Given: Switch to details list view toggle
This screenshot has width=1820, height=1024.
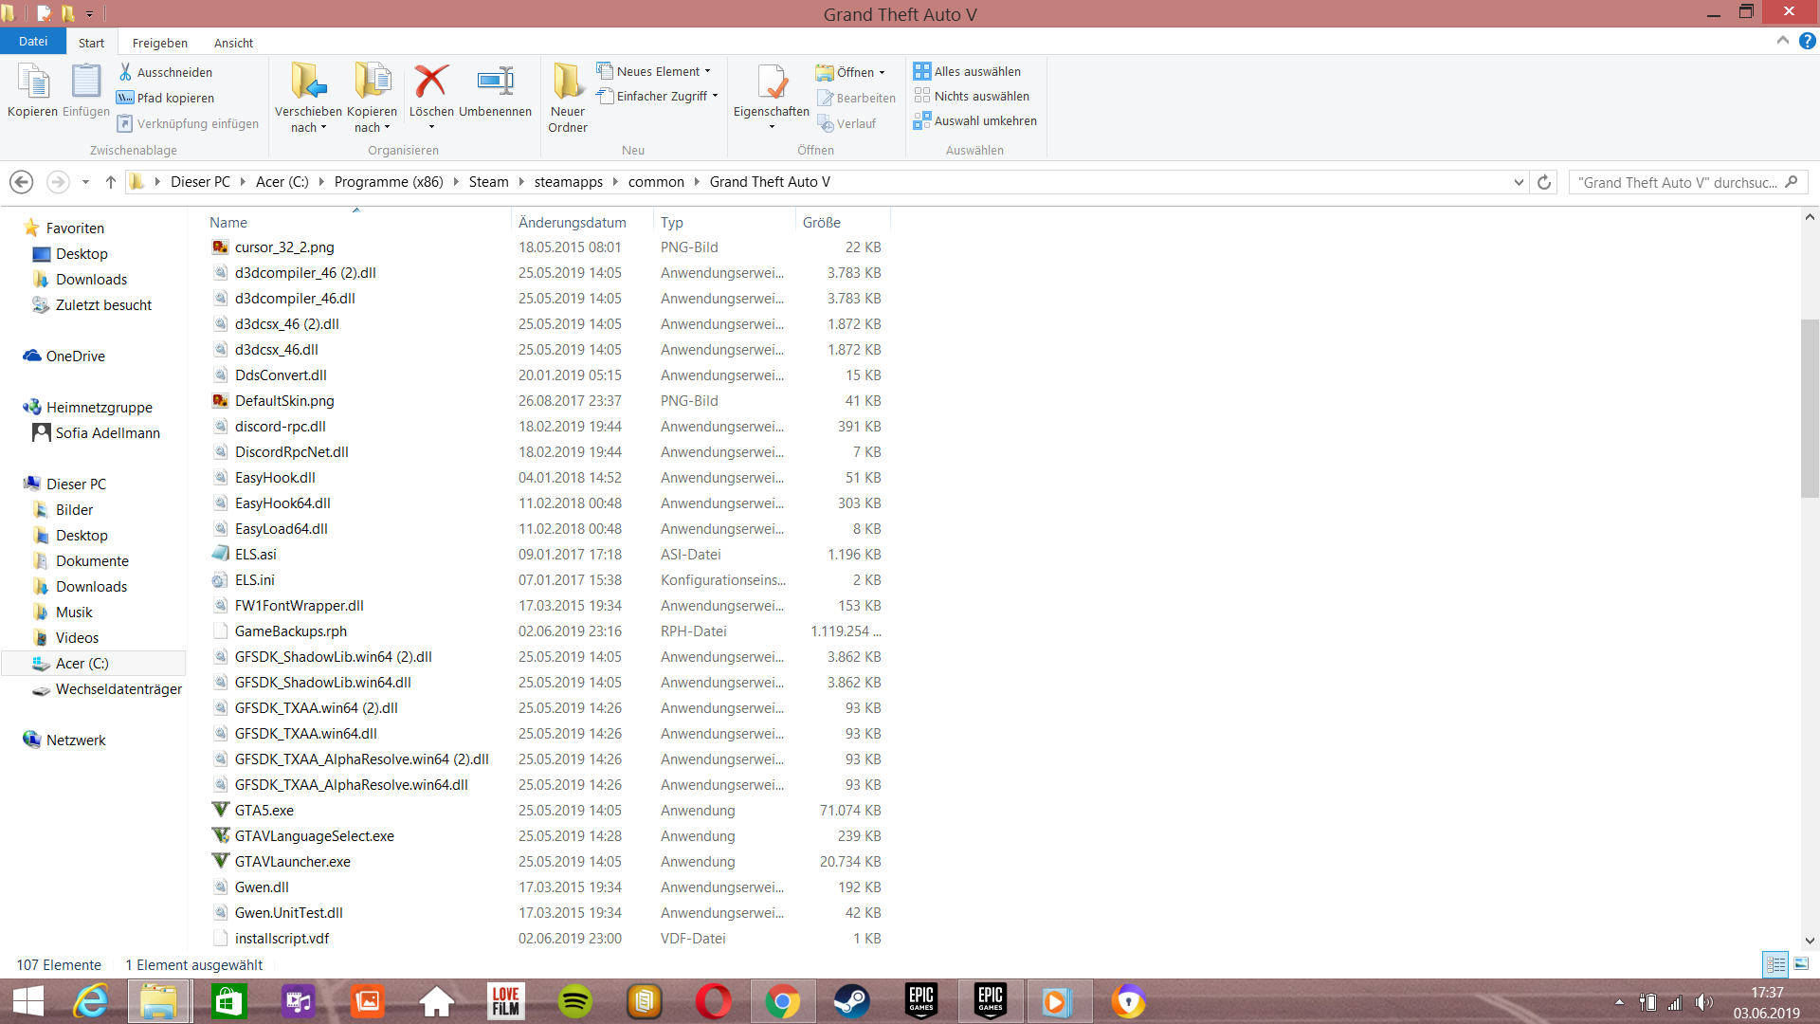Looking at the screenshot, I should pyautogui.click(x=1775, y=964).
